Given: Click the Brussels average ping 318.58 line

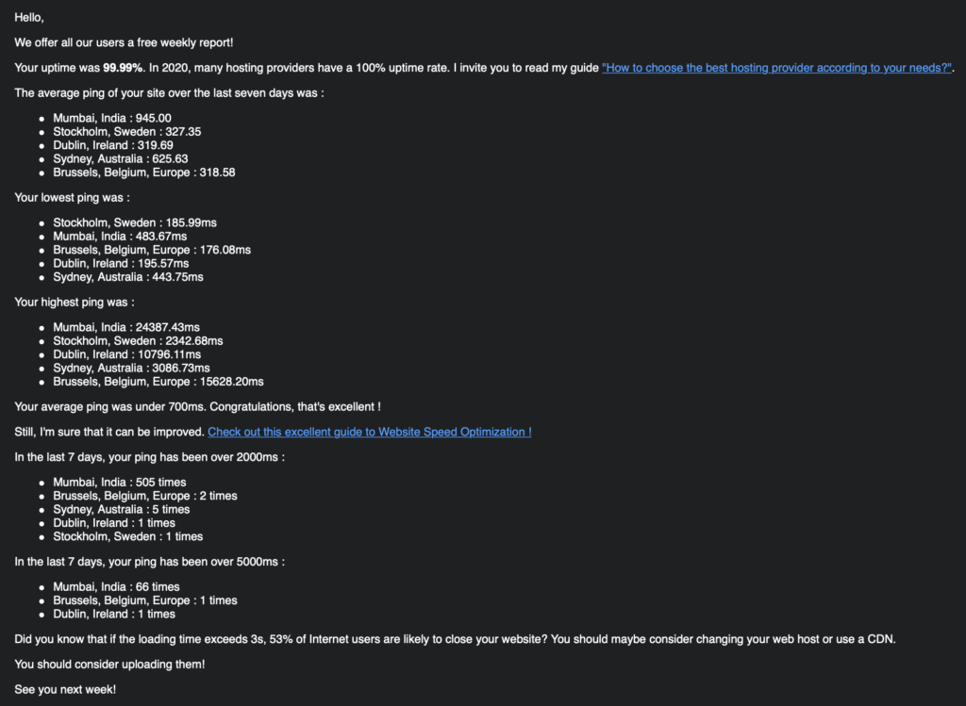Looking at the screenshot, I should tap(144, 172).
